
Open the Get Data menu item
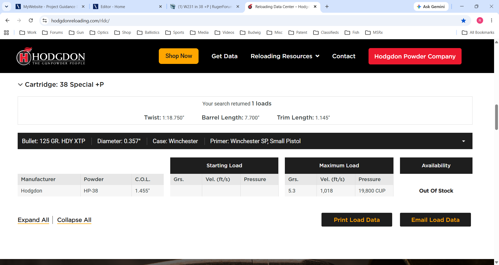click(x=225, y=56)
